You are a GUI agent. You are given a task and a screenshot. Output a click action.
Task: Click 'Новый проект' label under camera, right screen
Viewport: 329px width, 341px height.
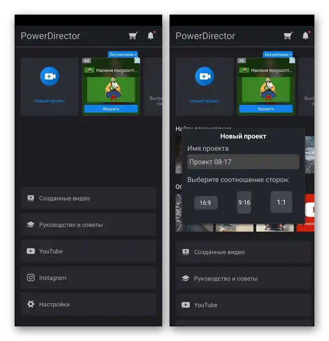tap(205, 101)
